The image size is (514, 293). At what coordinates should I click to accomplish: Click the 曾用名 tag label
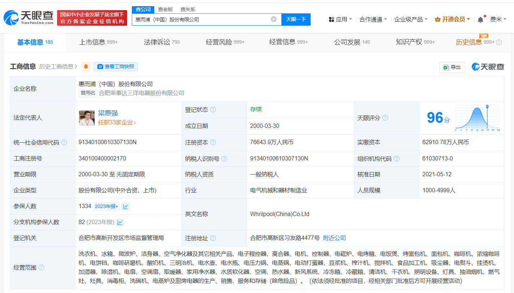pos(88,93)
